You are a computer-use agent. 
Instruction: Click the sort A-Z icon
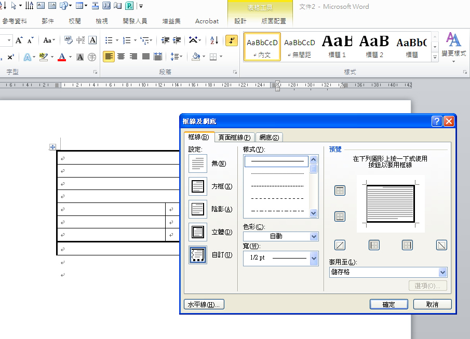click(214, 40)
